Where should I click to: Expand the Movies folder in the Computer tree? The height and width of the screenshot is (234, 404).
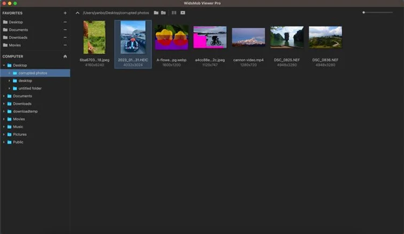4,119
